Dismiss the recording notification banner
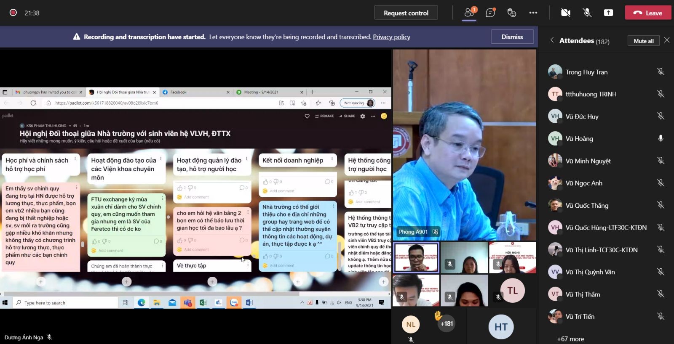The image size is (674, 344). (x=512, y=37)
